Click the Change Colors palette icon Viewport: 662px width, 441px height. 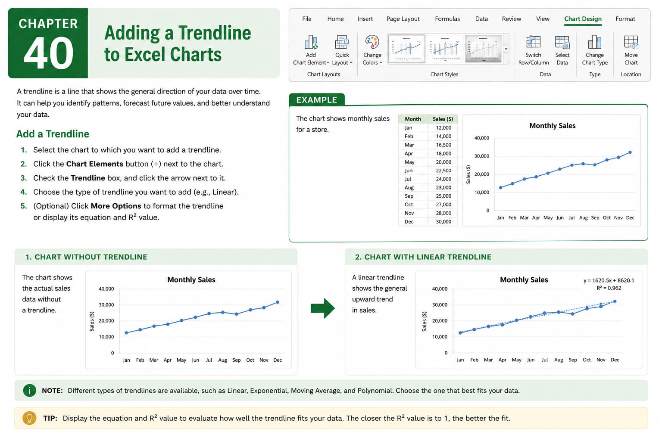pyautogui.click(x=372, y=42)
